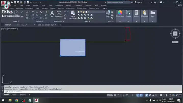Open Properties color wheel panel

[x=120, y=14]
